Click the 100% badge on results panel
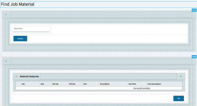This screenshot has width=197, height=106. coord(194,57)
